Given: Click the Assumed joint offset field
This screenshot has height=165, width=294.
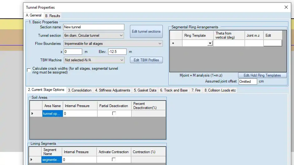Looking at the screenshot, I should tap(248, 82).
